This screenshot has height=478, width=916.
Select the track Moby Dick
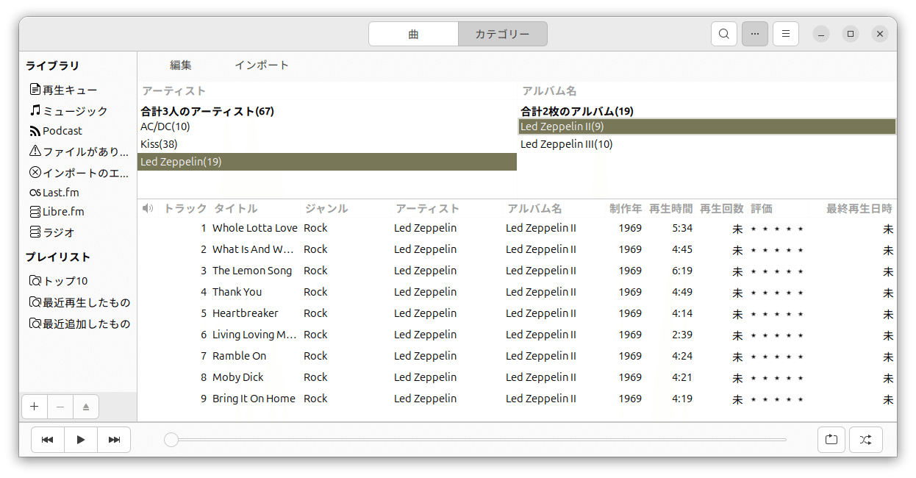(x=517, y=377)
